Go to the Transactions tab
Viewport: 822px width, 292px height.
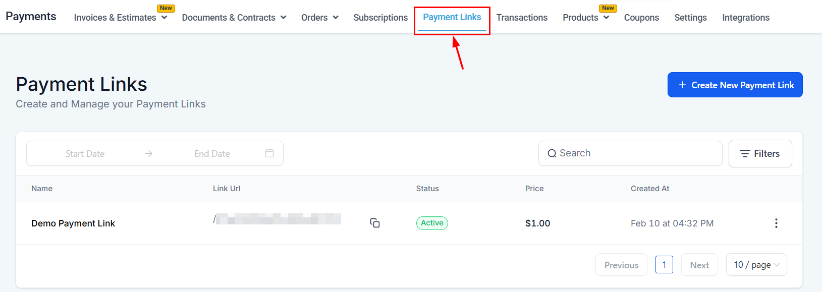pyautogui.click(x=522, y=18)
